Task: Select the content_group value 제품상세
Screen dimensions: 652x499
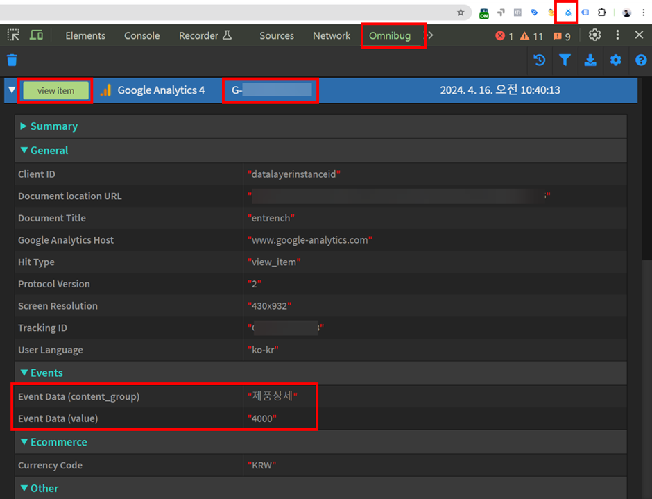Action: tap(273, 396)
